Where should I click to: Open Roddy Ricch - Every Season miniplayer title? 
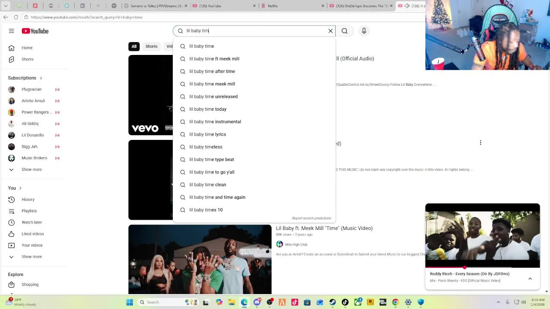[x=470, y=274]
